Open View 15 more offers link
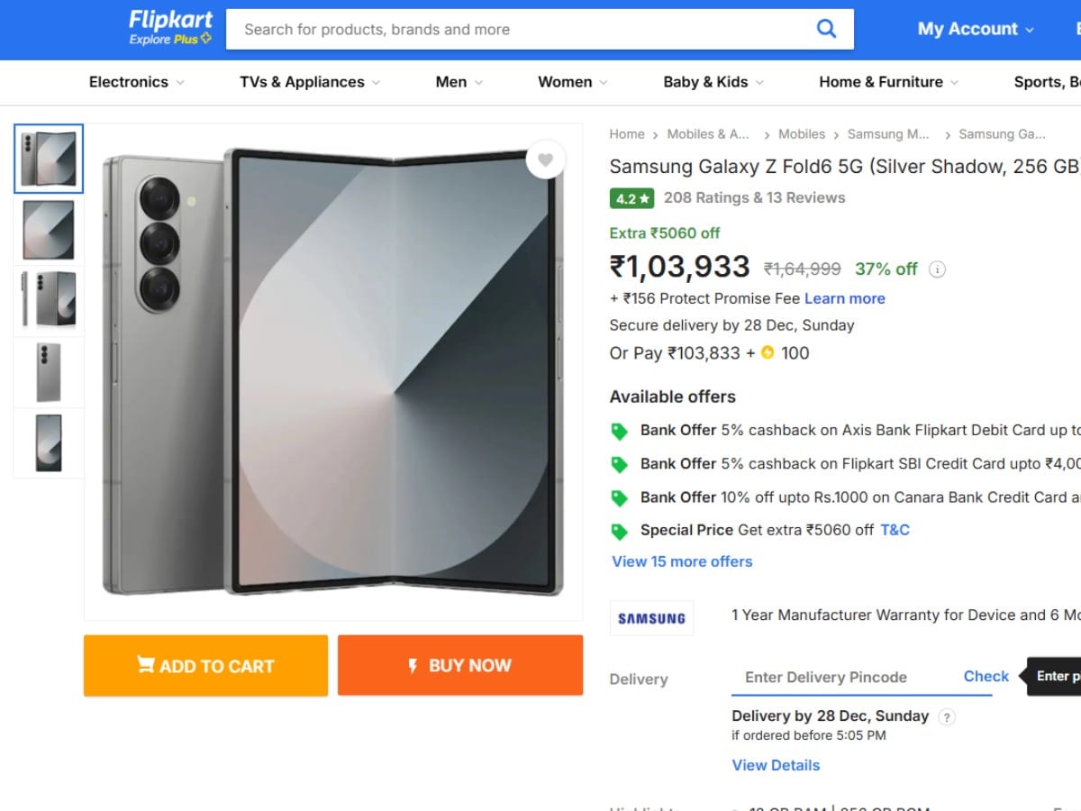The width and height of the screenshot is (1081, 811). pyautogui.click(x=682, y=561)
